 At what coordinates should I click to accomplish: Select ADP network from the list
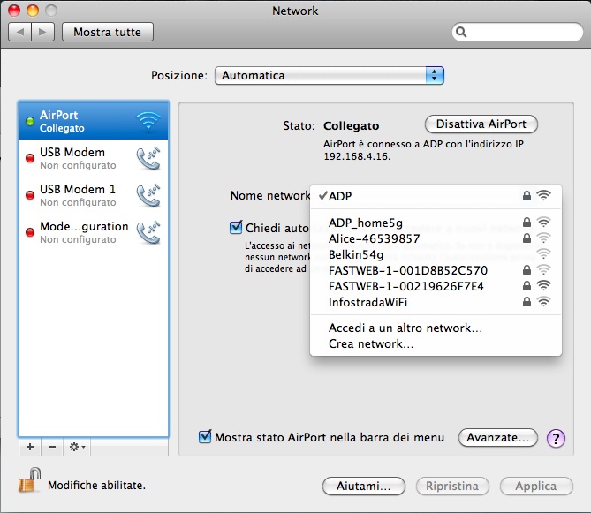pyautogui.click(x=436, y=196)
